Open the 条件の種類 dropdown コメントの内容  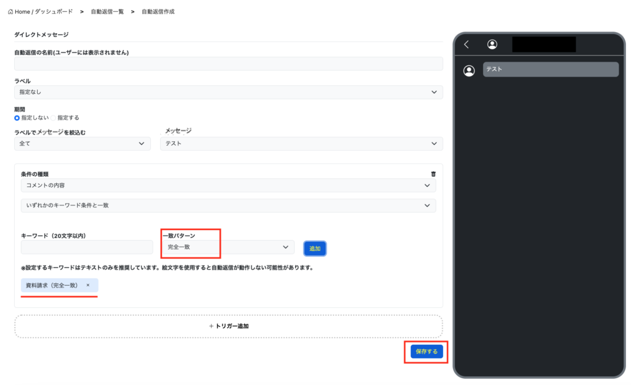(228, 185)
